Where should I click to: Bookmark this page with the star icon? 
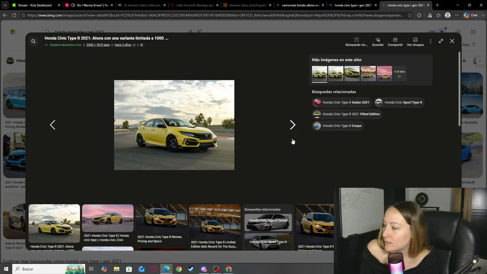point(410,15)
